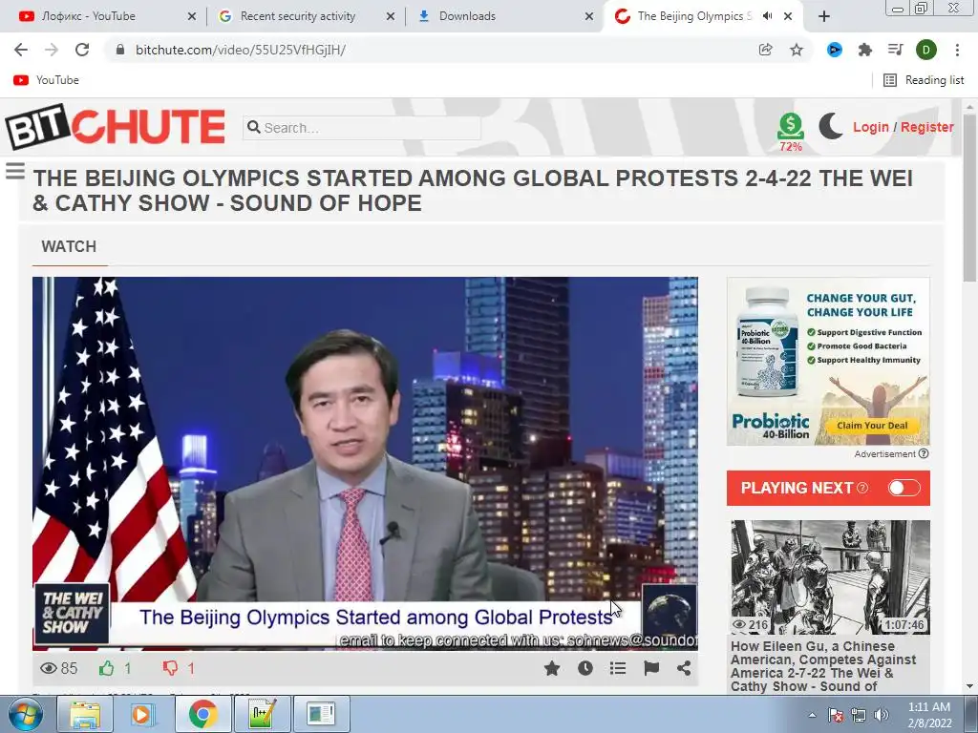Open the funding progress dollar icon
This screenshot has height=733, width=978.
pyautogui.click(x=790, y=127)
